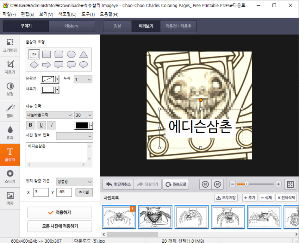
Task: Switch to the 적용전 : 적용후 tab
Action: (179, 26)
